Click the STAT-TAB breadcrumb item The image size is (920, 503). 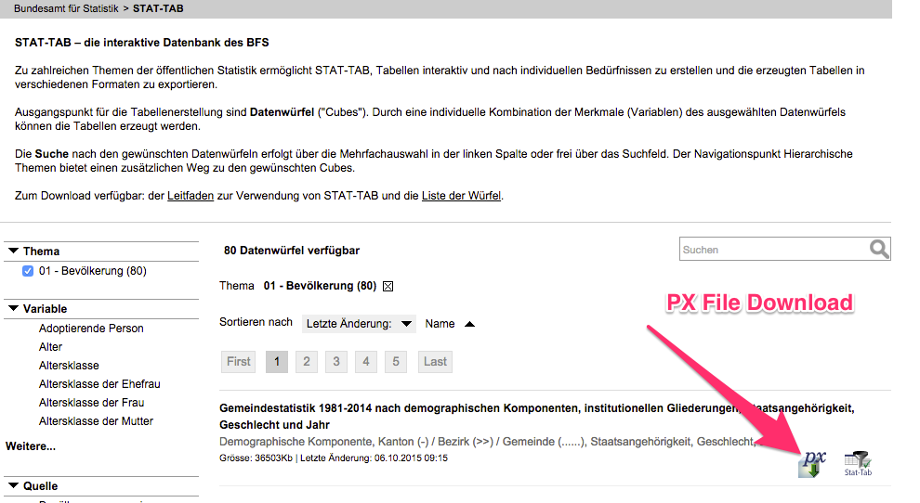(158, 8)
